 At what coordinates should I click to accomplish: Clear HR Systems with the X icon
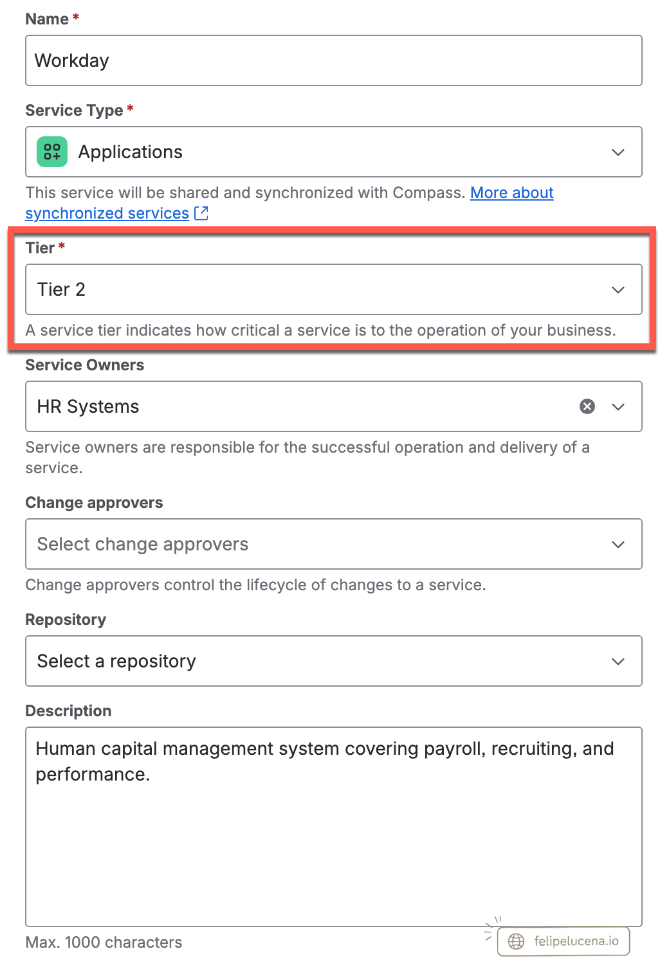(x=587, y=406)
